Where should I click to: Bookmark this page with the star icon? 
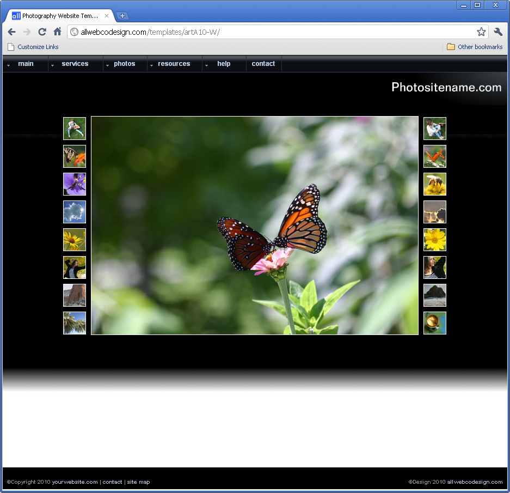click(481, 32)
